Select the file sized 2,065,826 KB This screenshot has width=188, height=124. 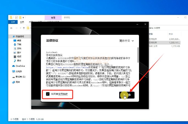point(165,39)
